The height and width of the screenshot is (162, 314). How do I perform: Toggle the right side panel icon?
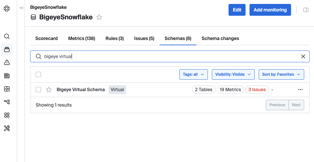click(305, 10)
